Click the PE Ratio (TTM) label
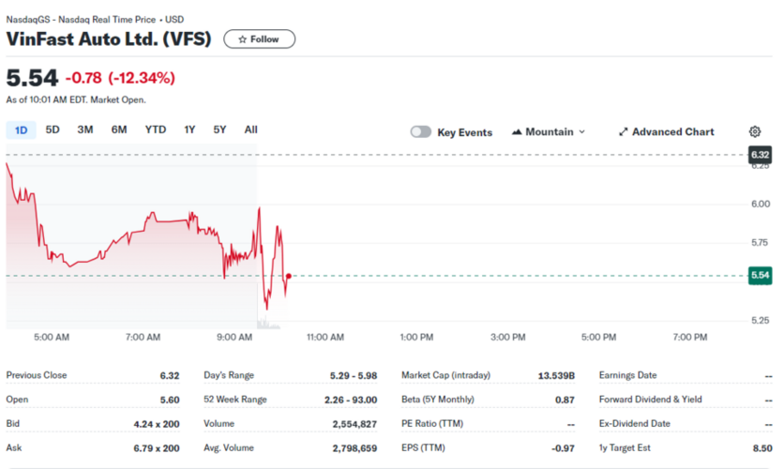This screenshot has height=469, width=783. click(432, 424)
